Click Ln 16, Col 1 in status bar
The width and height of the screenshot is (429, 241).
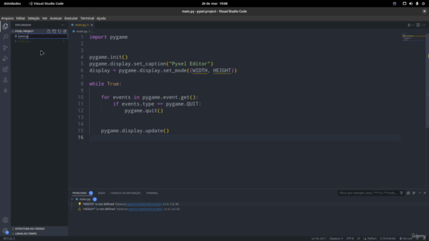pyautogui.click(x=318, y=238)
